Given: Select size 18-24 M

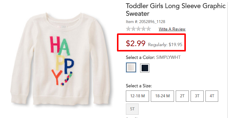Looking at the screenshot, I should tap(162, 96).
